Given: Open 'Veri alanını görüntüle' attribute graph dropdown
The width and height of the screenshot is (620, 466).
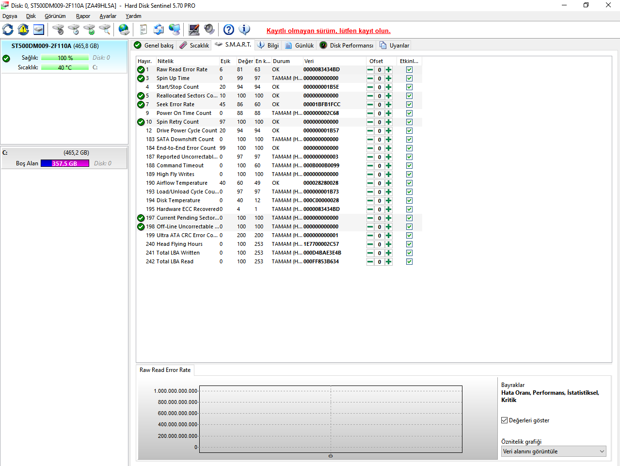Looking at the screenshot, I should [x=554, y=451].
